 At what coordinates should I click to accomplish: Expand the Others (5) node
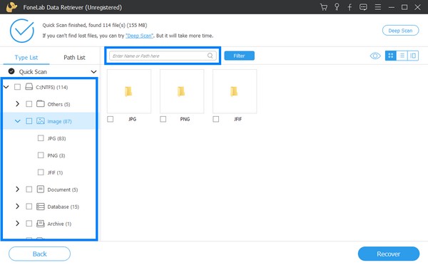coord(17,104)
